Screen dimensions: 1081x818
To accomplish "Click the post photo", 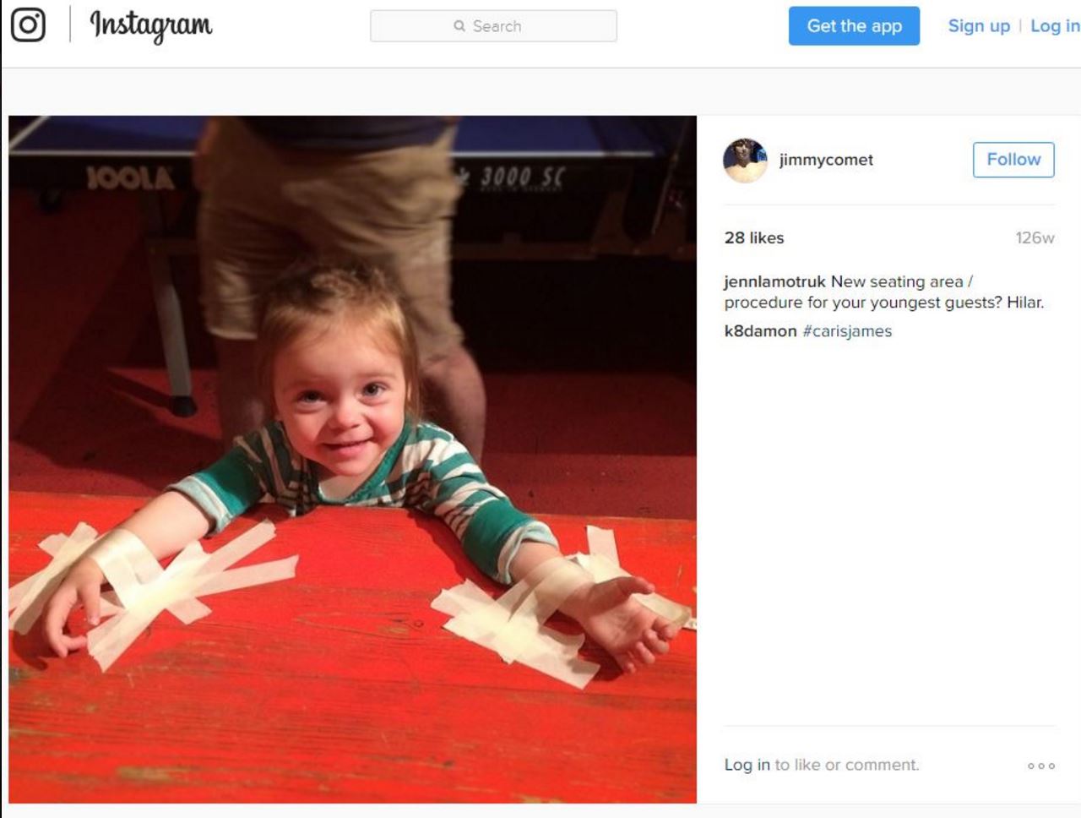I will [x=353, y=460].
